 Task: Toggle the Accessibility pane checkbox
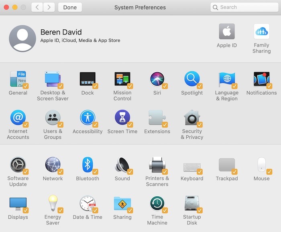(x=95, y=125)
